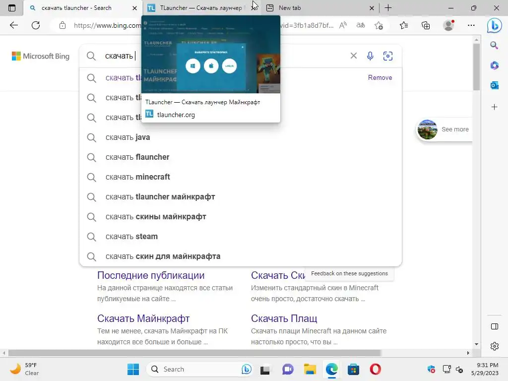Open File Explorer from taskbar
This screenshot has height=381, width=508.
tap(310, 369)
